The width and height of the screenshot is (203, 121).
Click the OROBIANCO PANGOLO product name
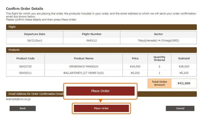click(83, 66)
